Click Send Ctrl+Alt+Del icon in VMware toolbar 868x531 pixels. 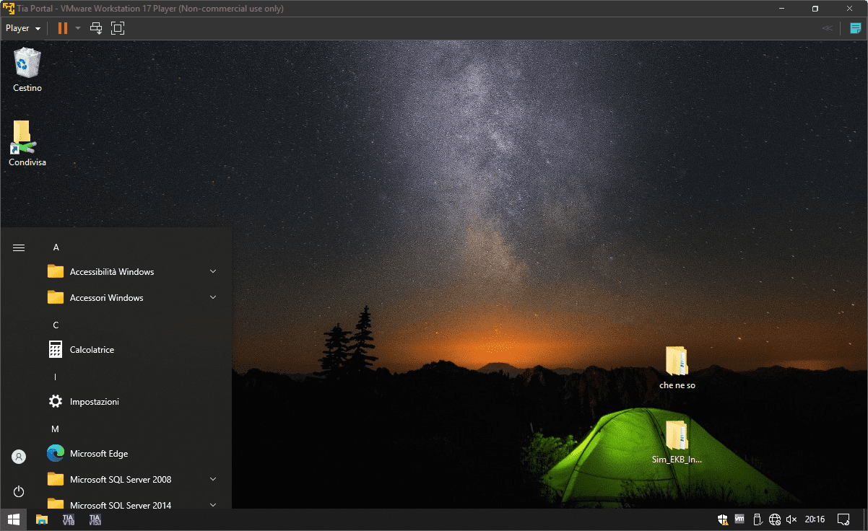click(96, 28)
